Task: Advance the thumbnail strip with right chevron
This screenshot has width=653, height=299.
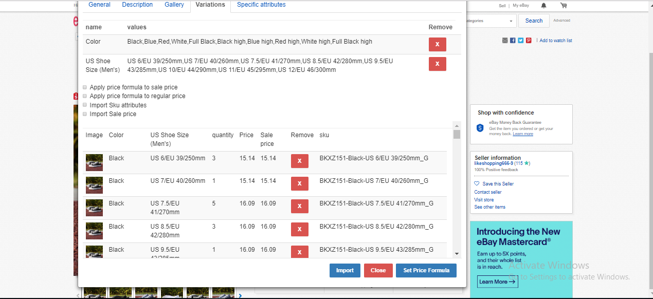Action: pos(240,295)
